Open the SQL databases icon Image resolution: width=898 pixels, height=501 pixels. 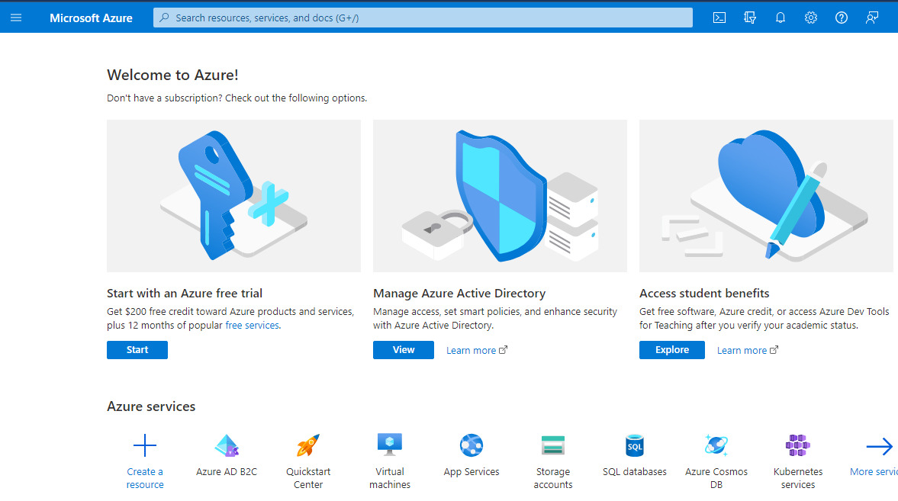coord(635,445)
